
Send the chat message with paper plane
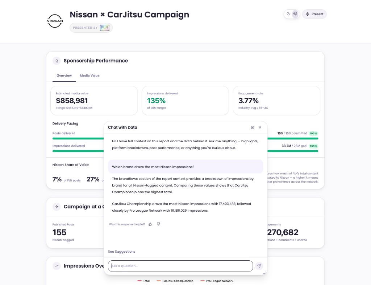pyautogui.click(x=259, y=266)
